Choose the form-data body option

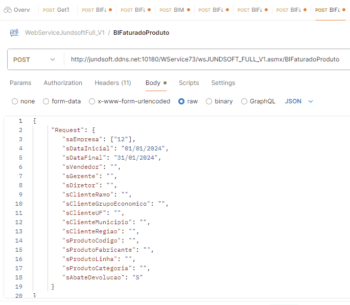(x=46, y=101)
